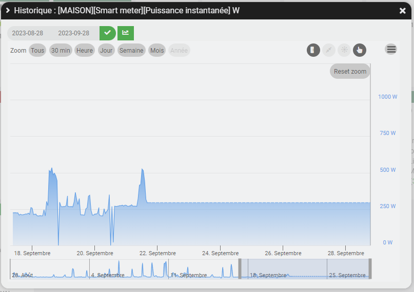Toggle the hand pointer tracking icon
The image size is (414, 292).
[x=360, y=50]
